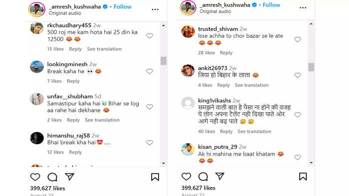This screenshot has width=349, height=196.
Task: Open comment bubble icon in left panel
Action: pos(52,177)
